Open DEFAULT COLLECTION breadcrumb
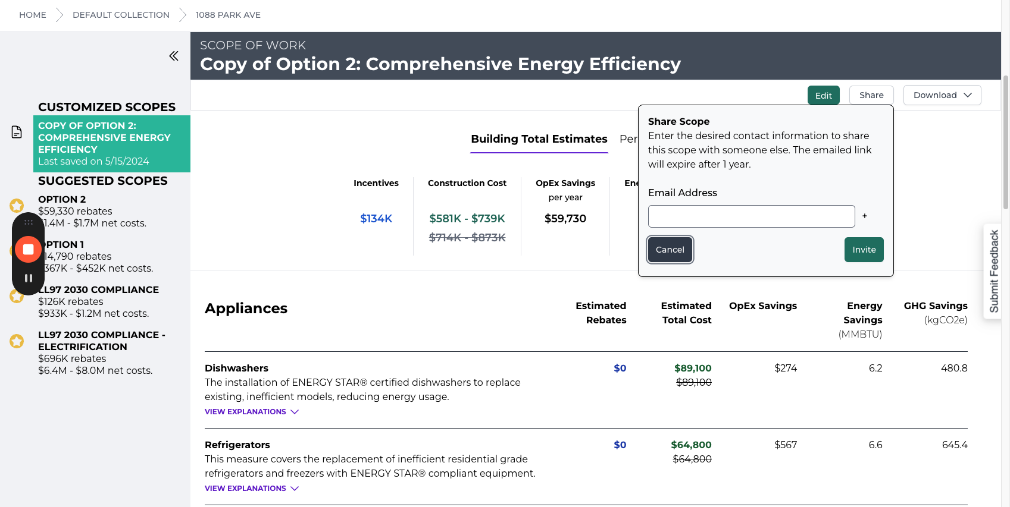The image size is (1010, 507). 121,15
